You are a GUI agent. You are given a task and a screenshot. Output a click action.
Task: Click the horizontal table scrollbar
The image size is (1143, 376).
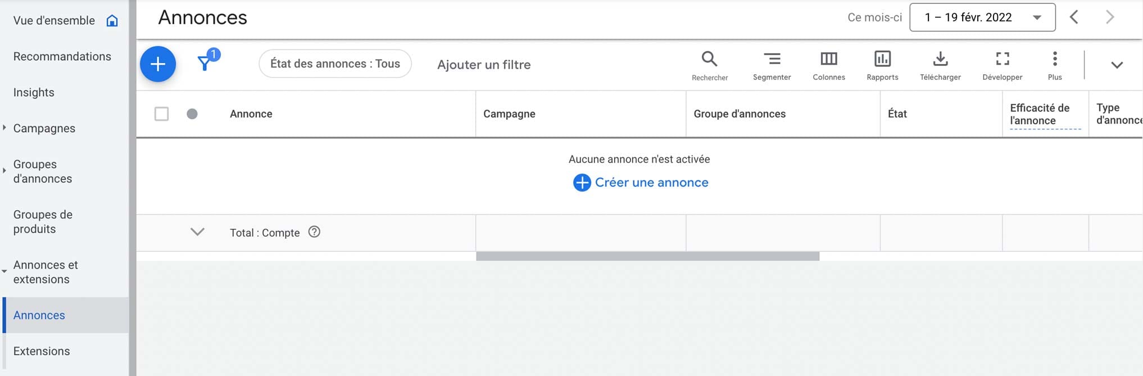coord(647,256)
